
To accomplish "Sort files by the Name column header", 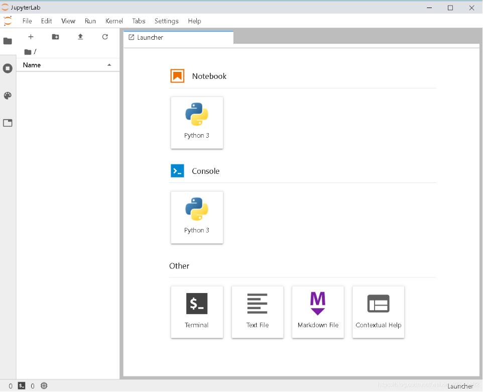I will point(68,65).
